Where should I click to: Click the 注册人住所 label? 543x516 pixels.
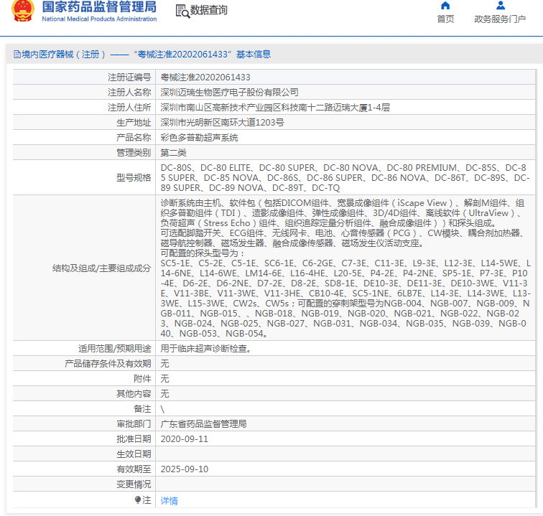(129, 108)
